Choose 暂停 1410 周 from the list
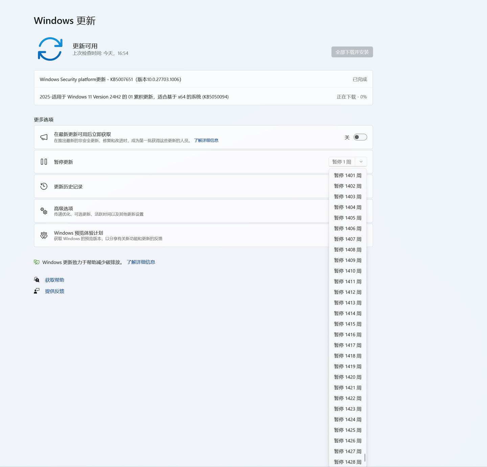The height and width of the screenshot is (467, 487). pos(348,271)
